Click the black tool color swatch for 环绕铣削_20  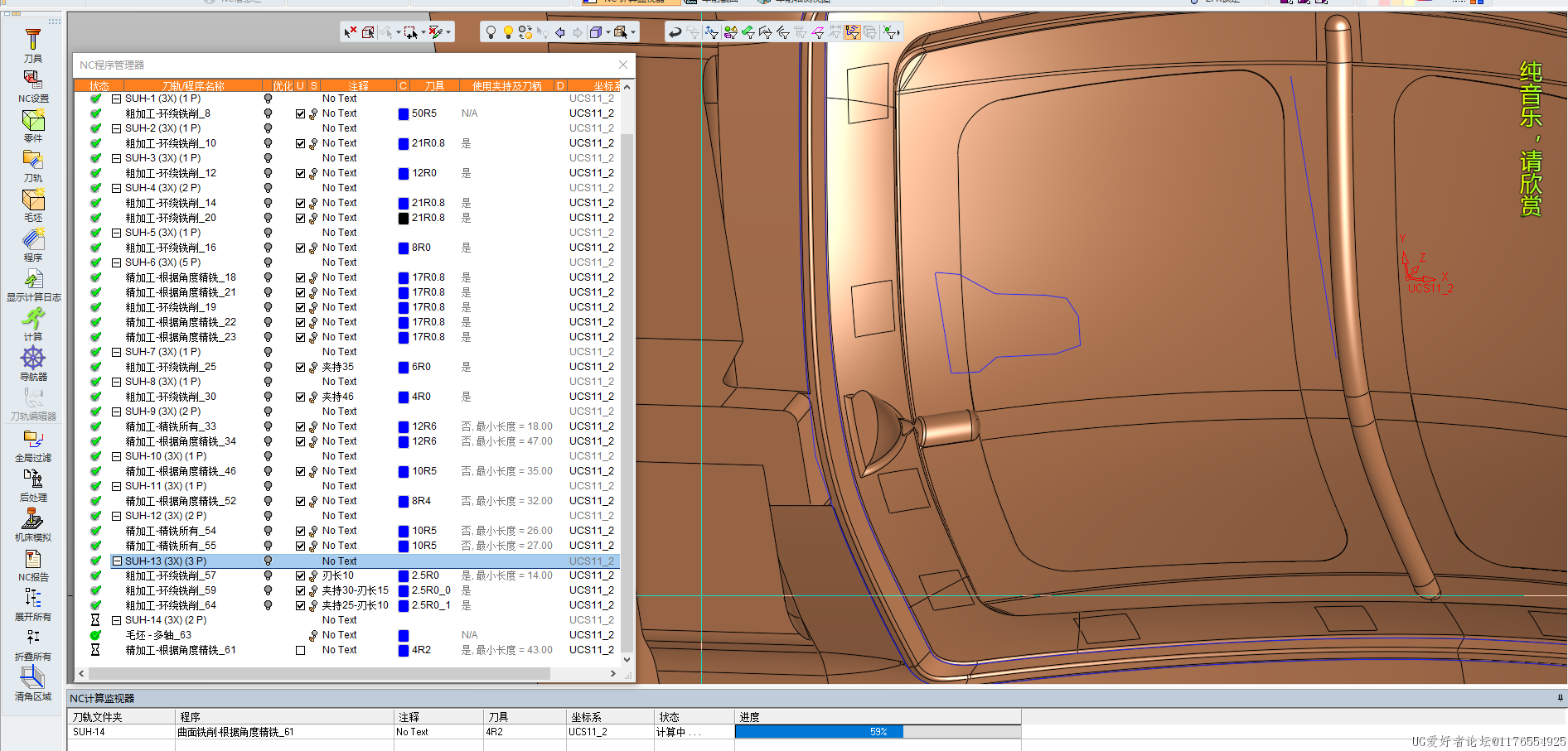404,218
